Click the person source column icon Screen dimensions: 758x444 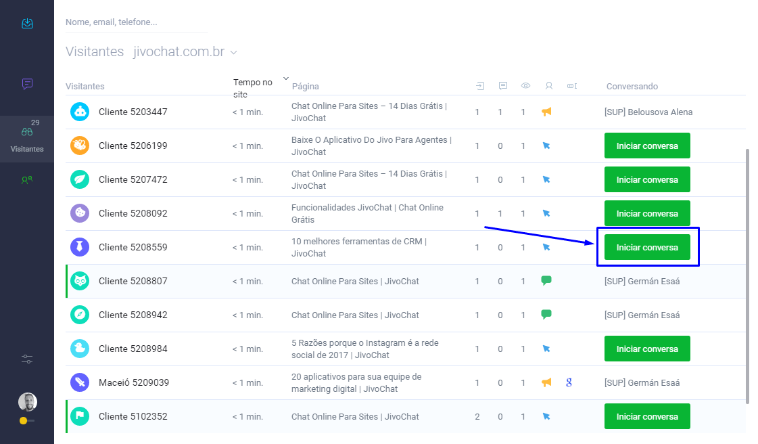pos(548,85)
